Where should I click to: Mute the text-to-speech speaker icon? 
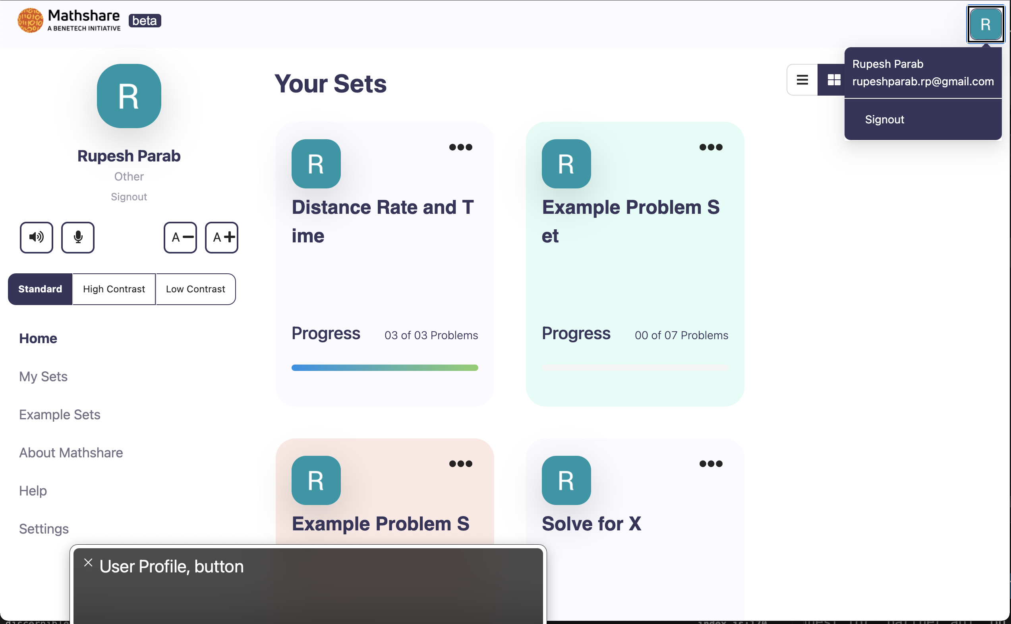click(37, 237)
